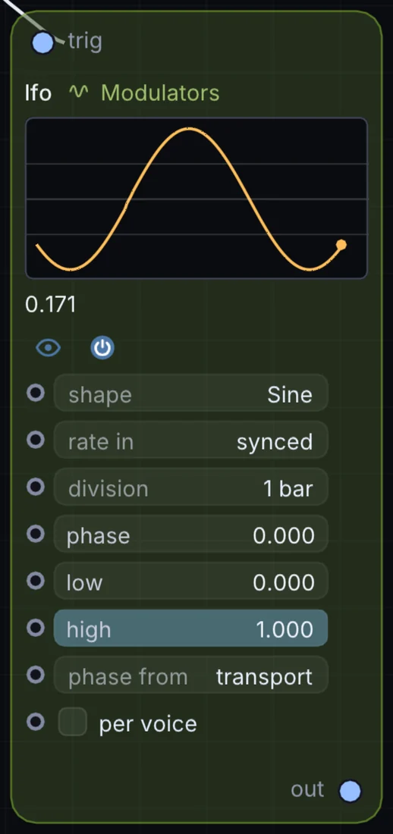Enable the per voice checkbox
Image resolution: width=393 pixels, height=834 pixels.
click(x=72, y=722)
